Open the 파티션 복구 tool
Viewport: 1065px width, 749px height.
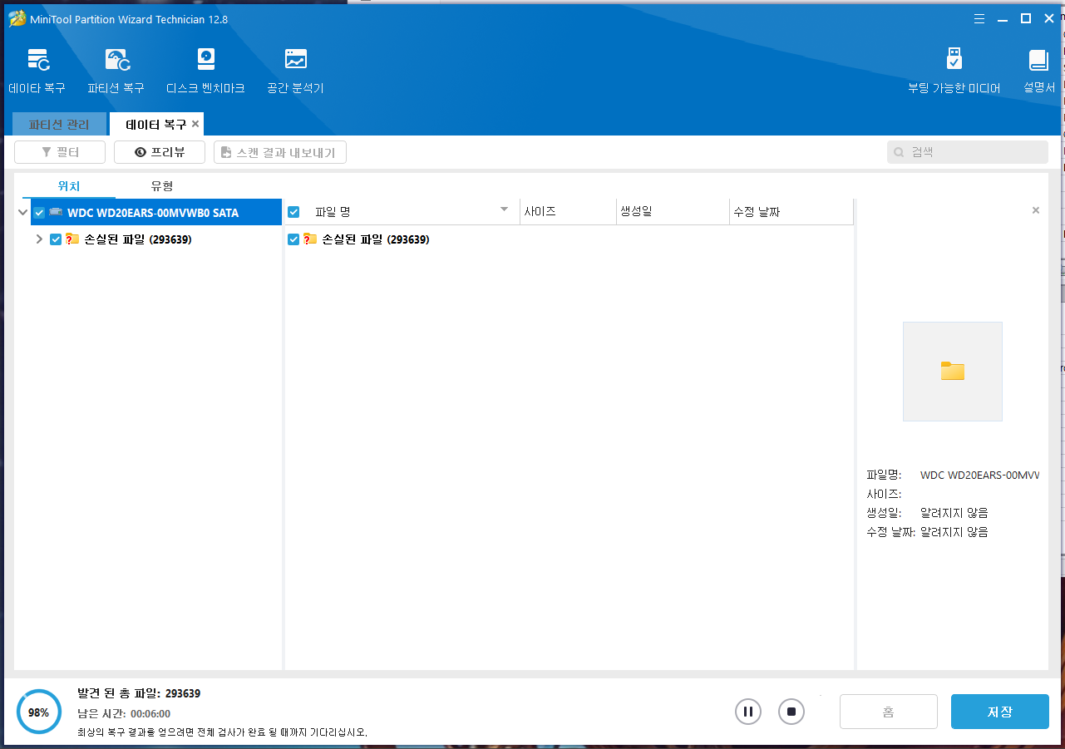116,71
